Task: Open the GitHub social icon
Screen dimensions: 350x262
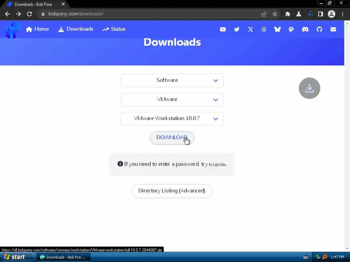Action: (320, 29)
